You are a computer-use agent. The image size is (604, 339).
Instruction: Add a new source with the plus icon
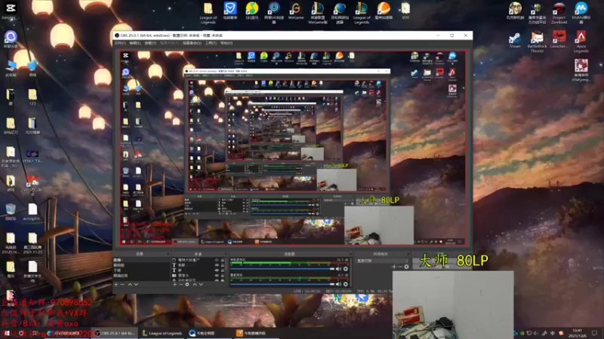tap(174, 285)
